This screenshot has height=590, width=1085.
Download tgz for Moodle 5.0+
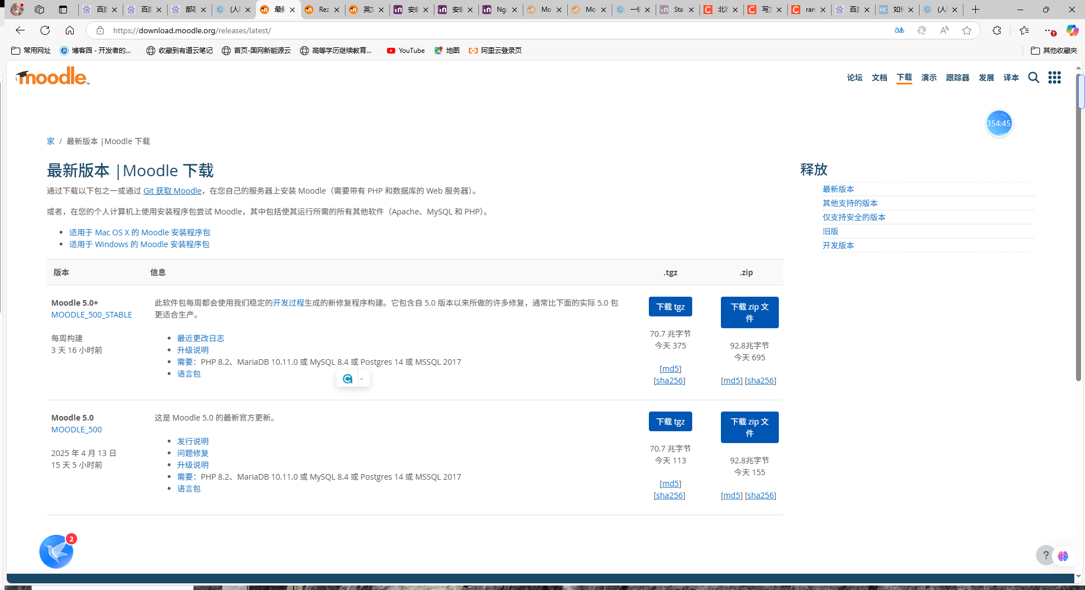pos(670,307)
